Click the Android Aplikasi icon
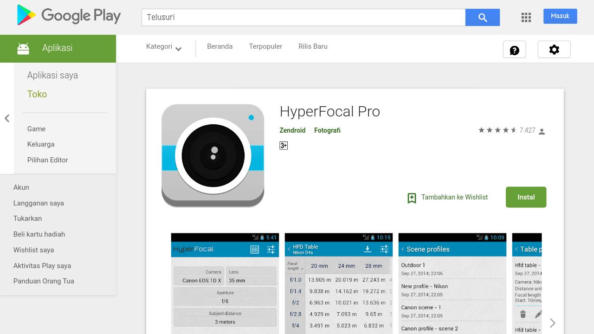This screenshot has height=334, width=594. pos(23,48)
